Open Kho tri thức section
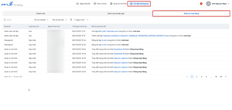 tap(101, 4)
